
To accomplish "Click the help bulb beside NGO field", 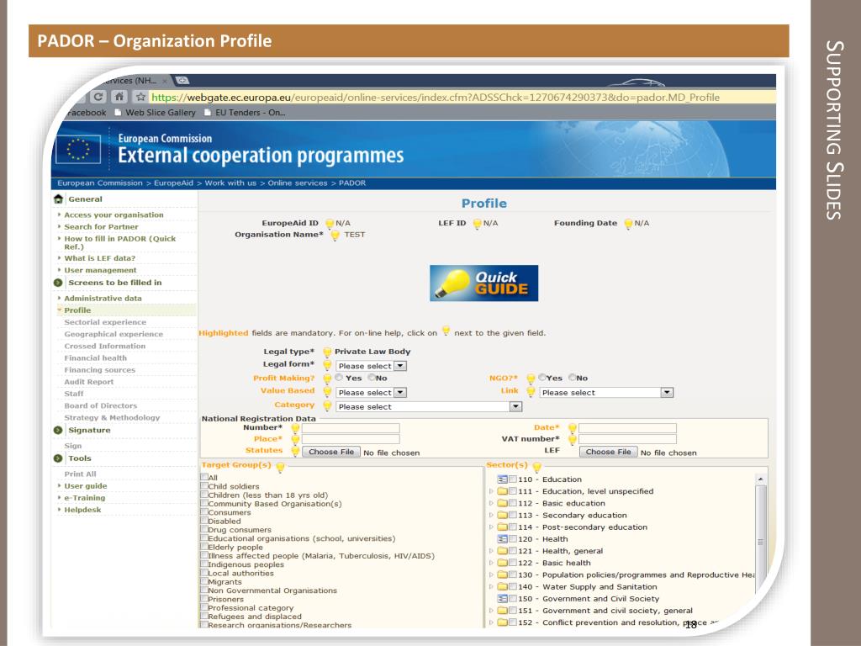I will tap(531, 379).
